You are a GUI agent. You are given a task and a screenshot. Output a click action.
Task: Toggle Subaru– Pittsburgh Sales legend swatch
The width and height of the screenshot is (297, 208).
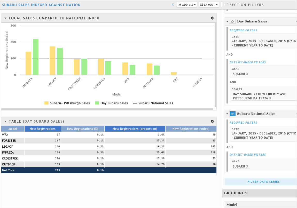pos(46,103)
